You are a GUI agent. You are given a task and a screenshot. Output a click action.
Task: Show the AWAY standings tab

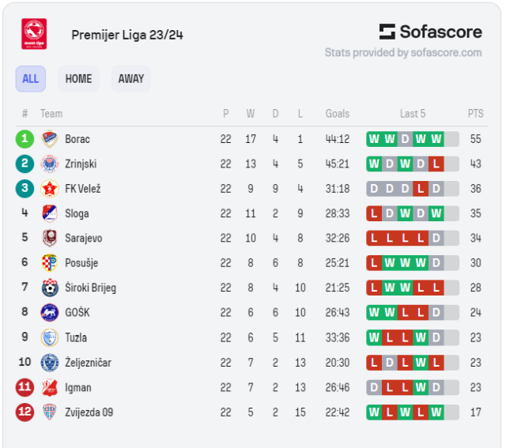coord(130,79)
